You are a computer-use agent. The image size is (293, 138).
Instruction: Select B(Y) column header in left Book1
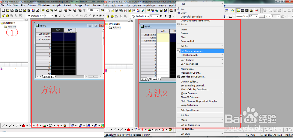click(x=70, y=30)
